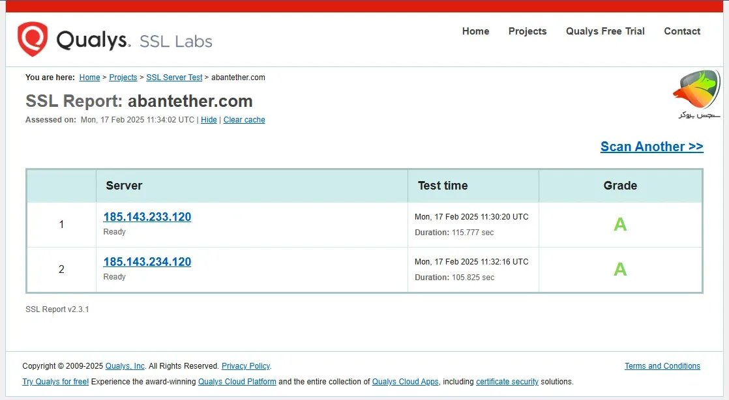Click Try Qualys for free link
729x400 pixels.
tap(55, 381)
